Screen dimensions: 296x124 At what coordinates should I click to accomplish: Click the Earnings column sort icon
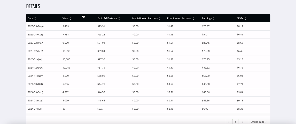(x=214, y=18)
